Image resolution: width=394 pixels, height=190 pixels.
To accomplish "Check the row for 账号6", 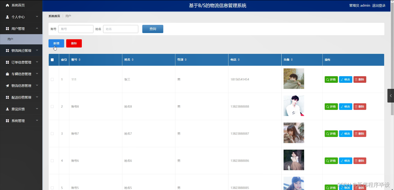I will coord(52,161).
